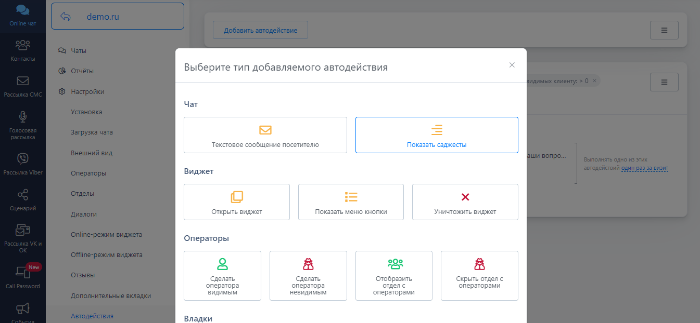Image resolution: width=700 pixels, height=323 pixels.
Task: Open Отчёты in the side menu
Action: click(82, 71)
